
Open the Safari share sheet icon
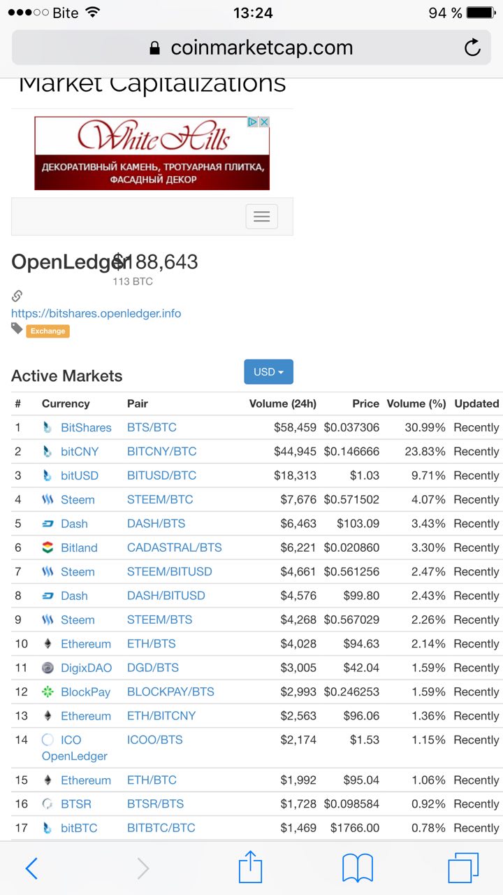tap(250, 868)
